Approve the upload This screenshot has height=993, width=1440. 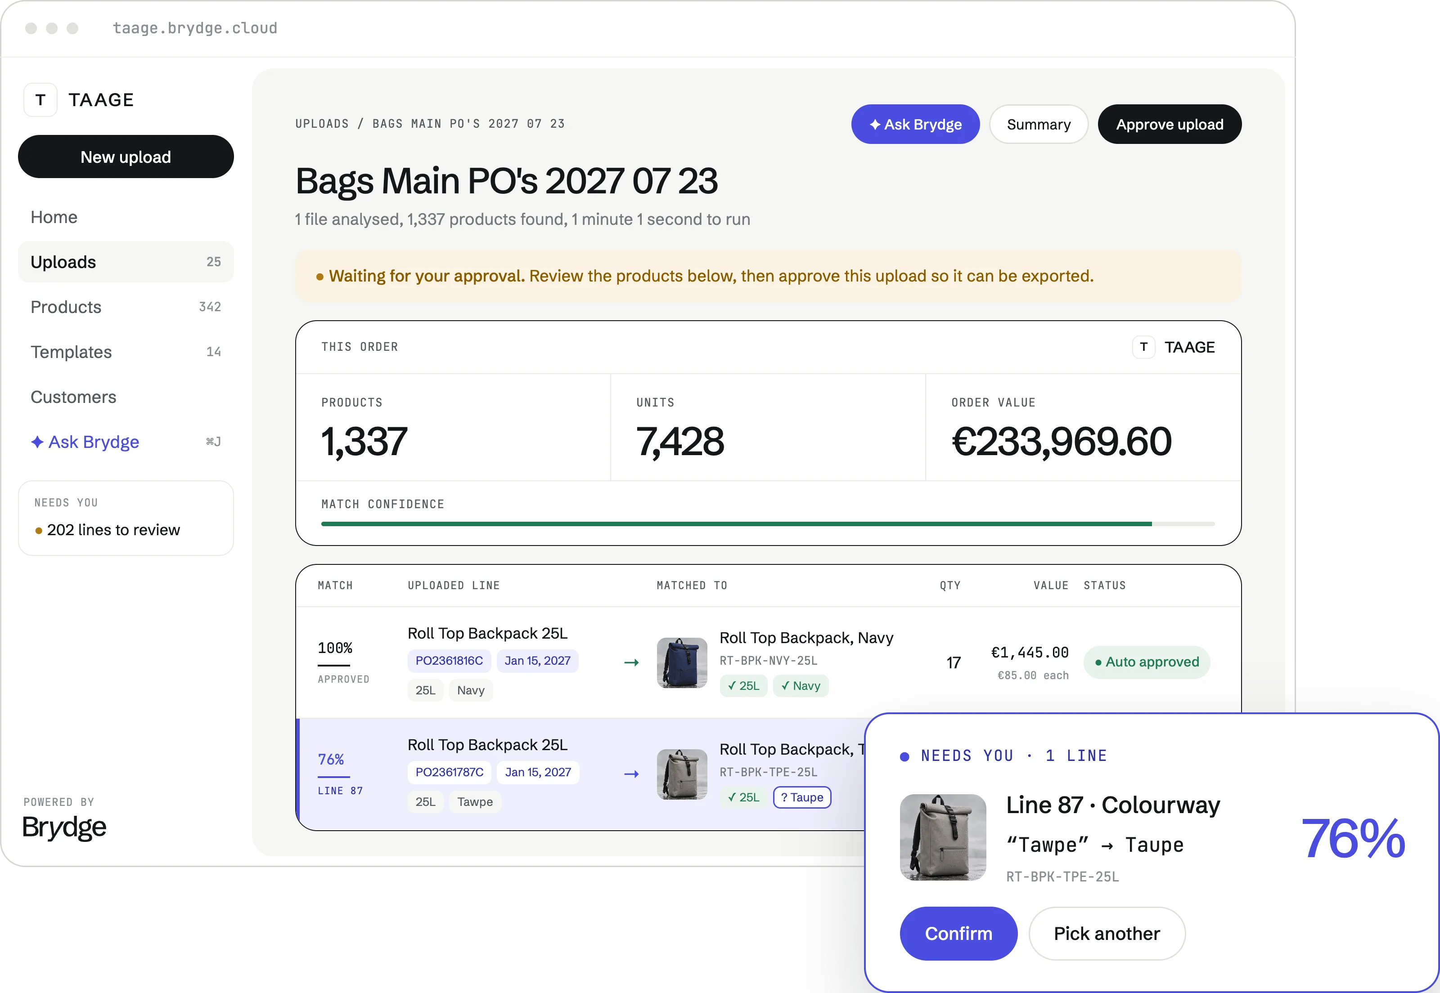[x=1169, y=125]
